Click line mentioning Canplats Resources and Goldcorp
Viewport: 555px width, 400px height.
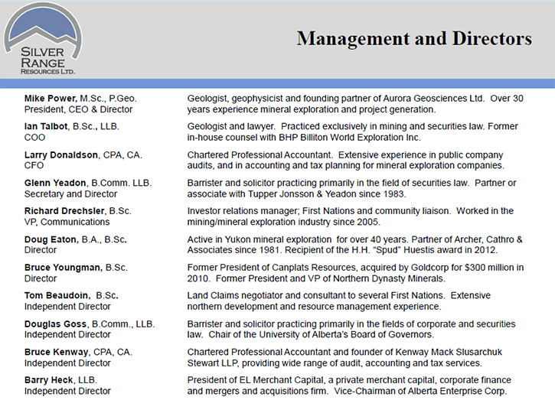(x=355, y=268)
